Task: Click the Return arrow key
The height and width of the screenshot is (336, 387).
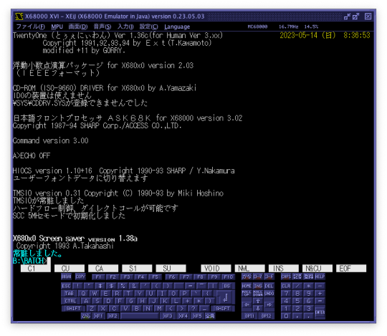Action: [225, 297]
